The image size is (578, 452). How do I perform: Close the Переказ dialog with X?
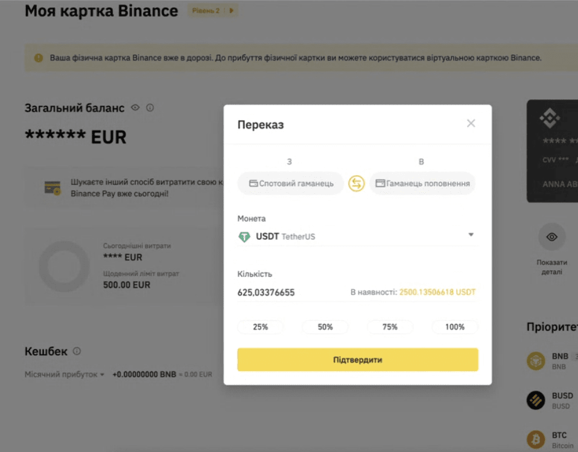471,123
